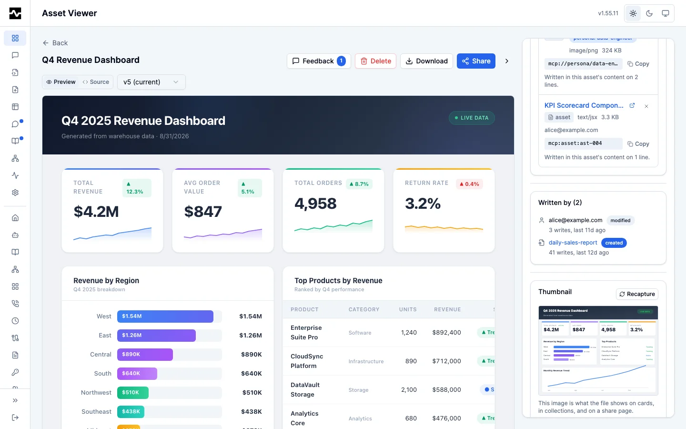Viewport: 686px width, 429px height.
Task: Open the clock history sidebar icon
Action: 15,321
